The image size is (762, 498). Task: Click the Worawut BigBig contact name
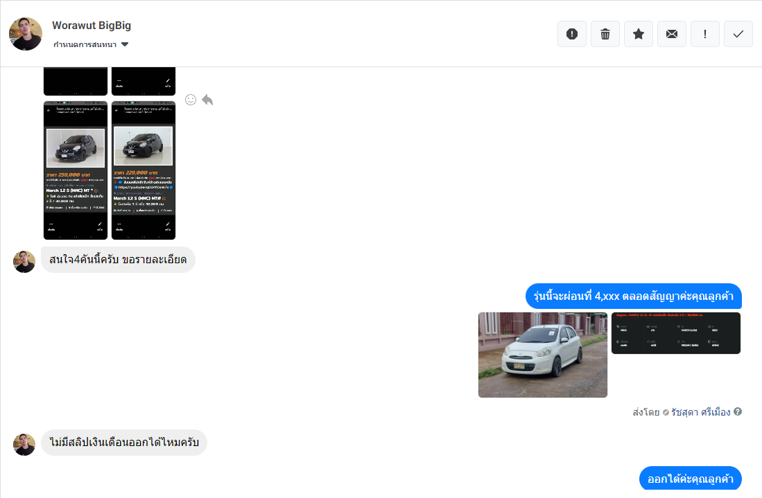coord(92,26)
